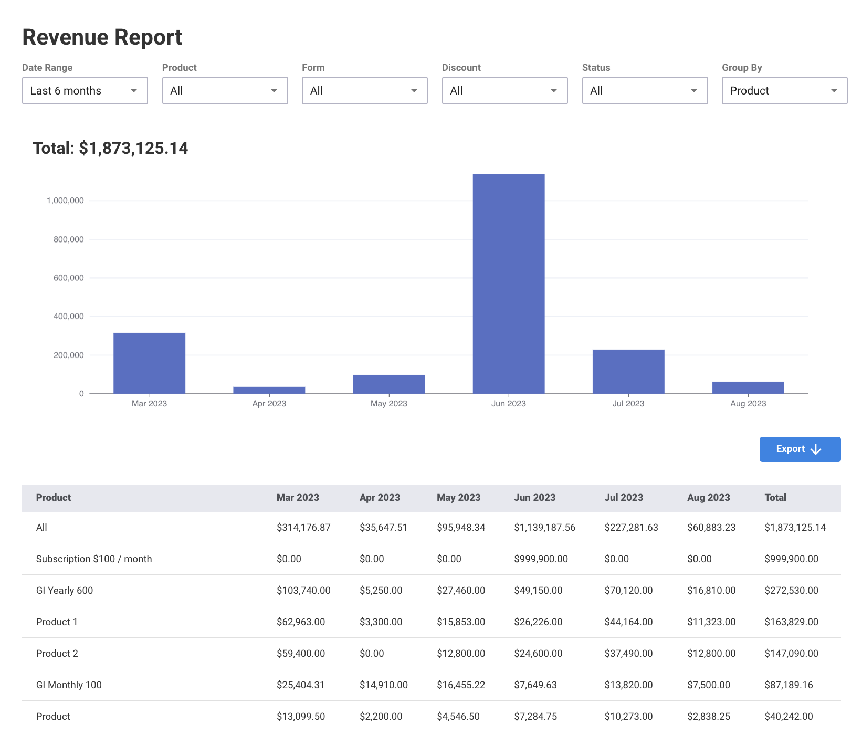Select the Product 1 row label
Screen dimensions: 862x735
coord(57,622)
